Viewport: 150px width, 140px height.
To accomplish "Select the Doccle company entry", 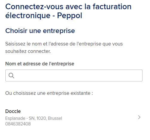I will (74, 117).
